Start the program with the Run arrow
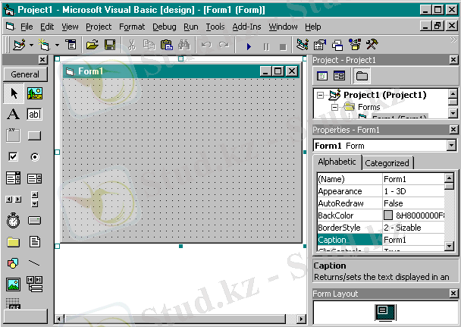 click(249, 46)
